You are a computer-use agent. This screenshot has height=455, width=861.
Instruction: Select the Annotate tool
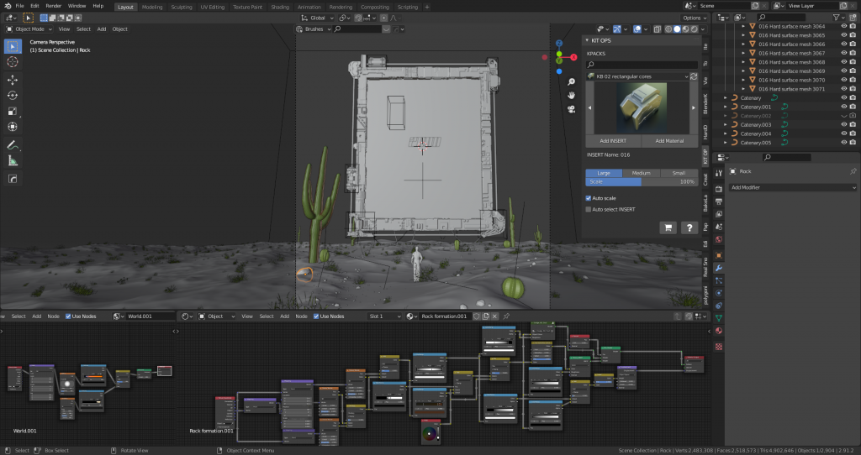tap(12, 145)
